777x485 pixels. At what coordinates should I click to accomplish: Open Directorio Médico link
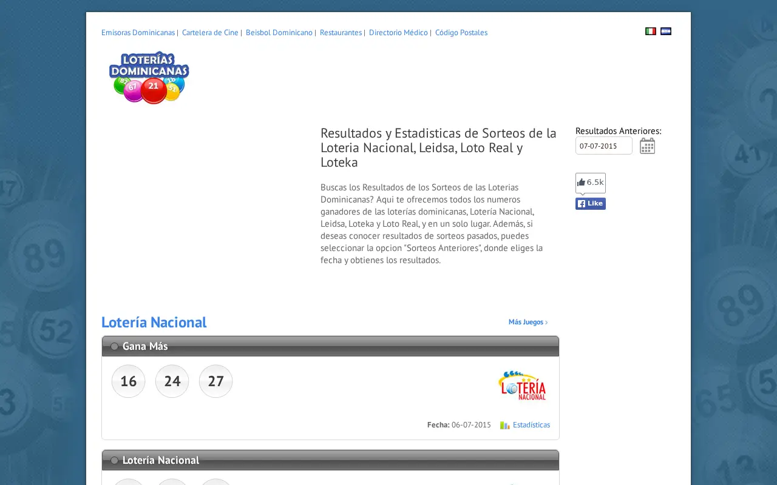(398, 33)
